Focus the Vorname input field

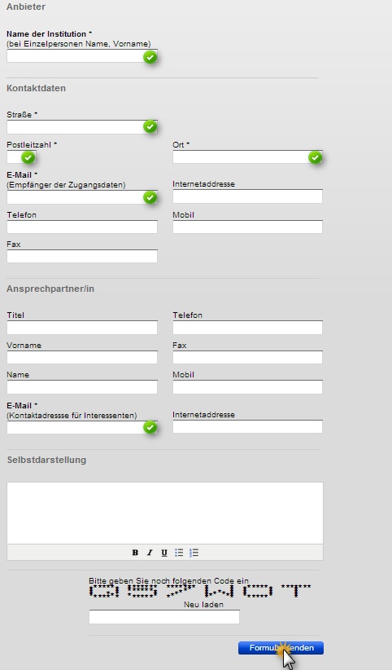(82, 357)
